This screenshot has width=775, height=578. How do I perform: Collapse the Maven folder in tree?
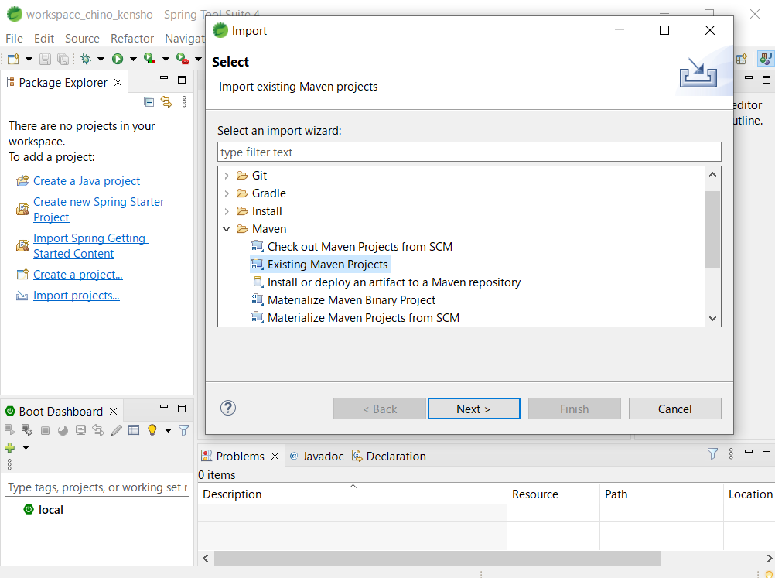click(227, 229)
